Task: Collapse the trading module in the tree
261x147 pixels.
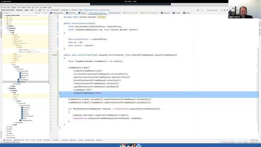Action: (9, 91)
